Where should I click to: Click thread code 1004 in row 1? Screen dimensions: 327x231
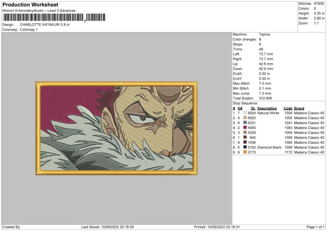[x=288, y=113]
